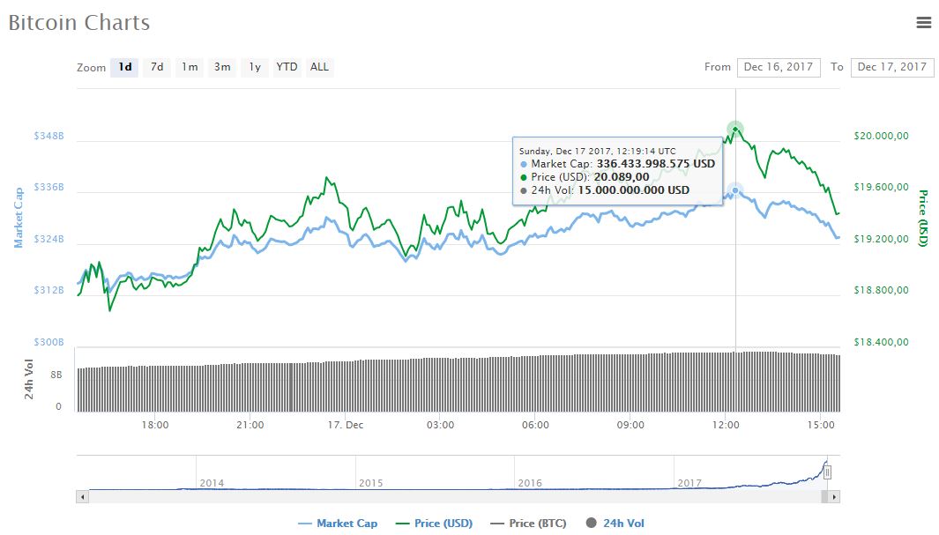Click the 24h Vol axis title

click(x=29, y=379)
